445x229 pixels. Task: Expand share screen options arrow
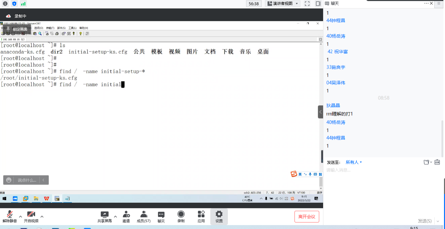coord(115,216)
